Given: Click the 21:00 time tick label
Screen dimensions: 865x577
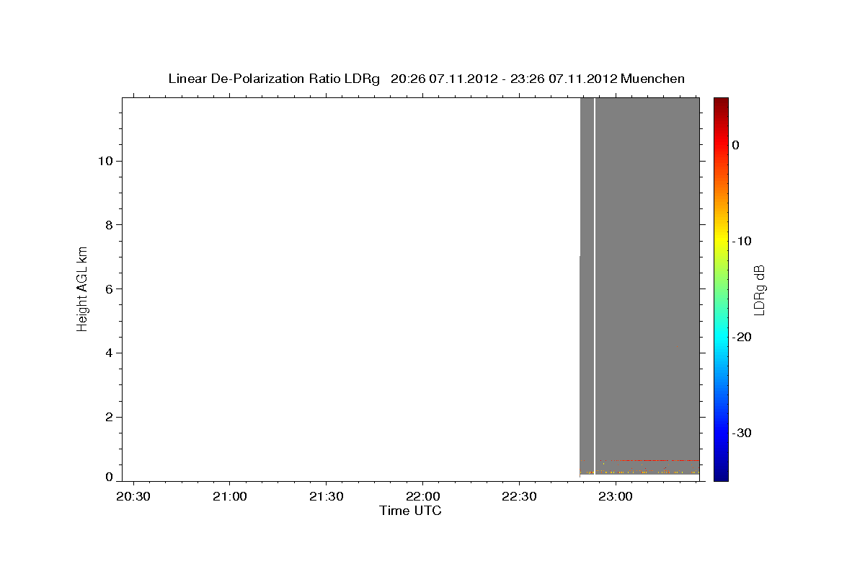Looking at the screenshot, I should [229, 496].
